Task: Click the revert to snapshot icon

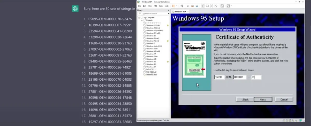Action: click(192, 6)
